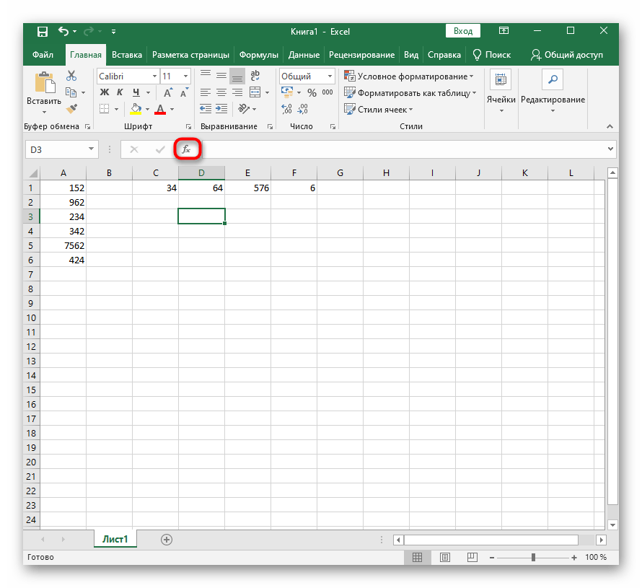This screenshot has width=642, height=588.
Task: Click the Increase indent icon
Action: click(221, 109)
